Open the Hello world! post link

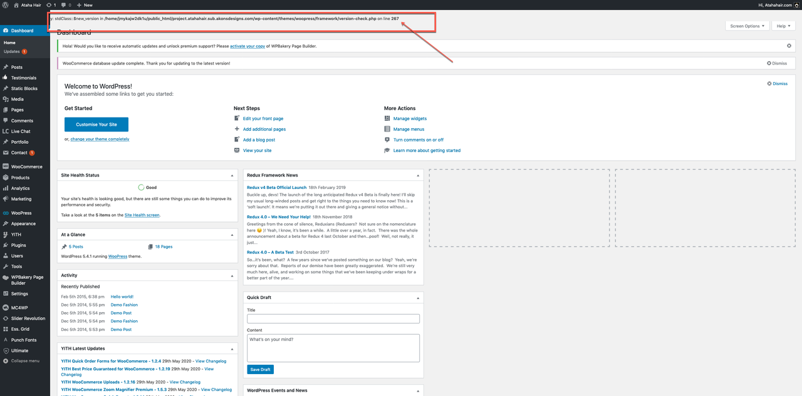[122, 297]
